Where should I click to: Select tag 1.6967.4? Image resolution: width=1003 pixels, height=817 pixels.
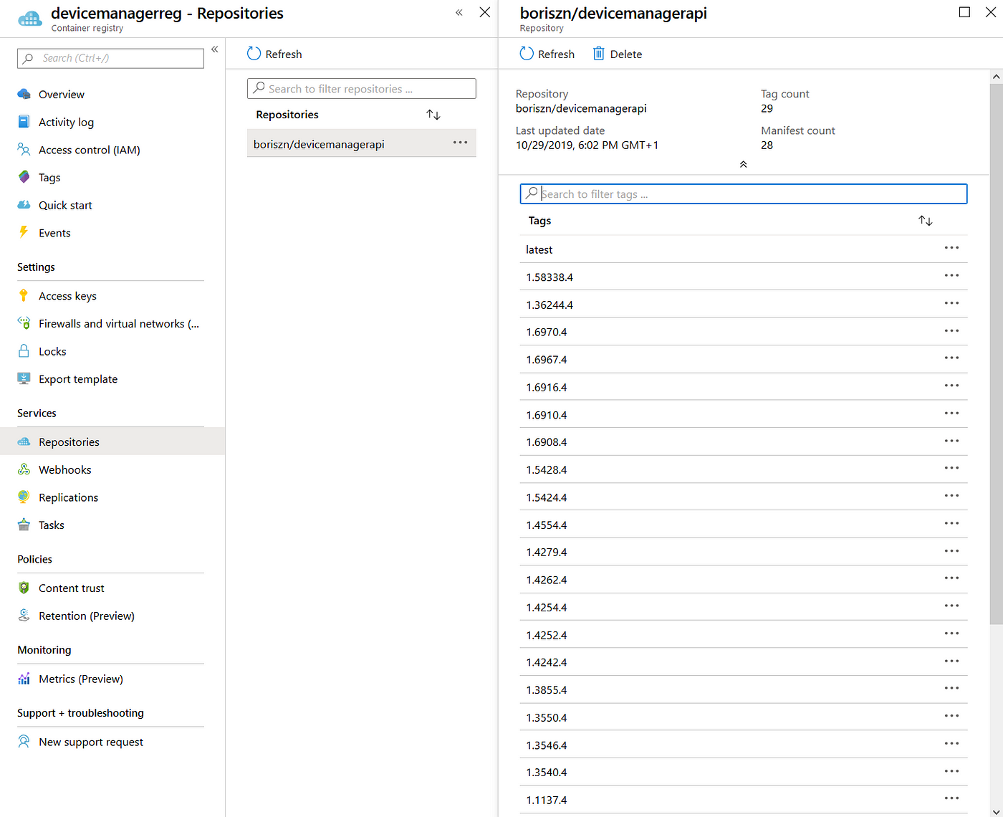coord(744,360)
